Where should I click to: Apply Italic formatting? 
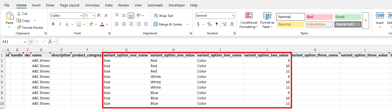point(60,24)
